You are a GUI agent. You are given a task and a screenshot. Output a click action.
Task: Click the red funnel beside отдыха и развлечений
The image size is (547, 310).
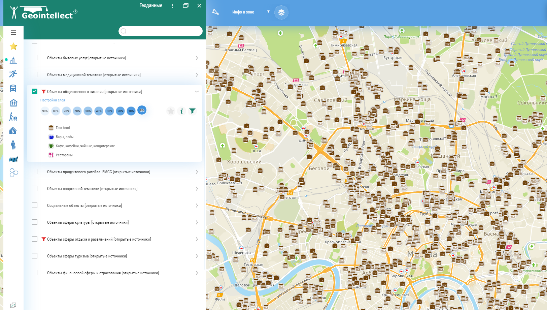[44, 239]
